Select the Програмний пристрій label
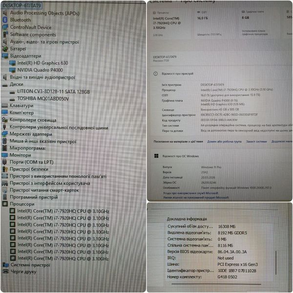 point(34,197)
